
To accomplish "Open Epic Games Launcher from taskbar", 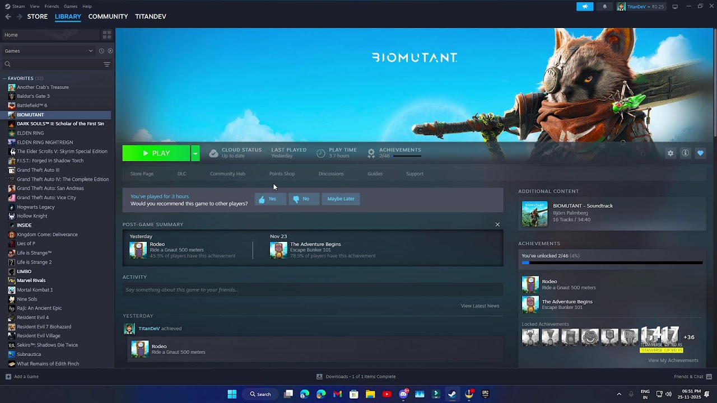I will coord(485,394).
